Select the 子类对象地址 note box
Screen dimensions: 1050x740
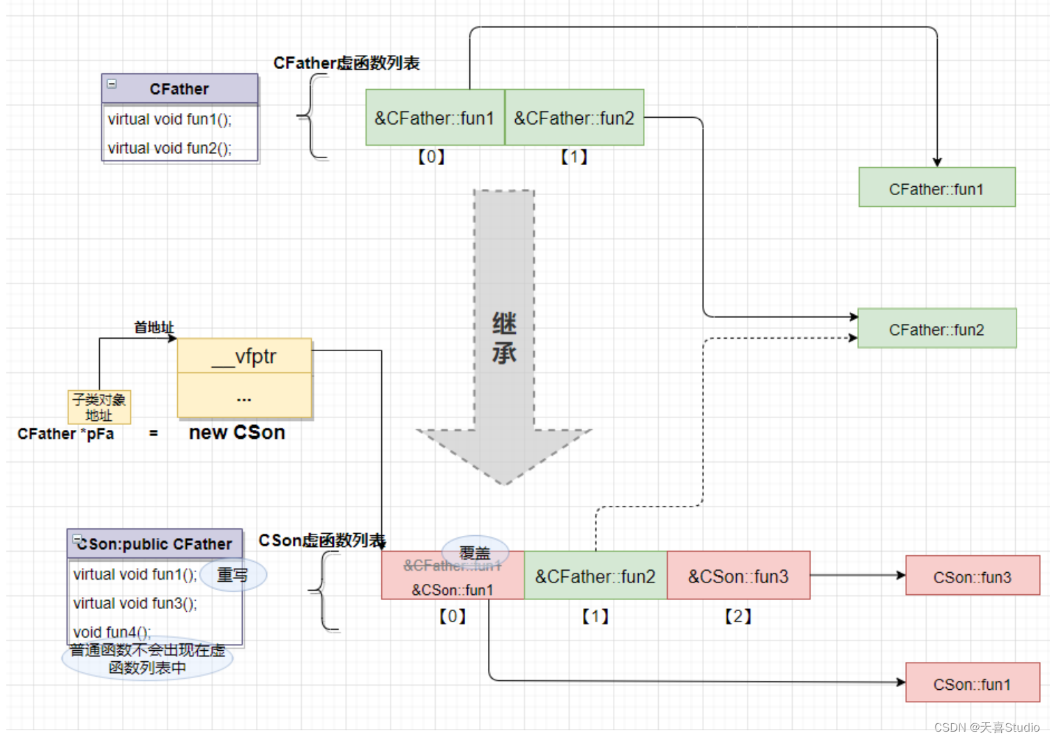click(x=99, y=407)
